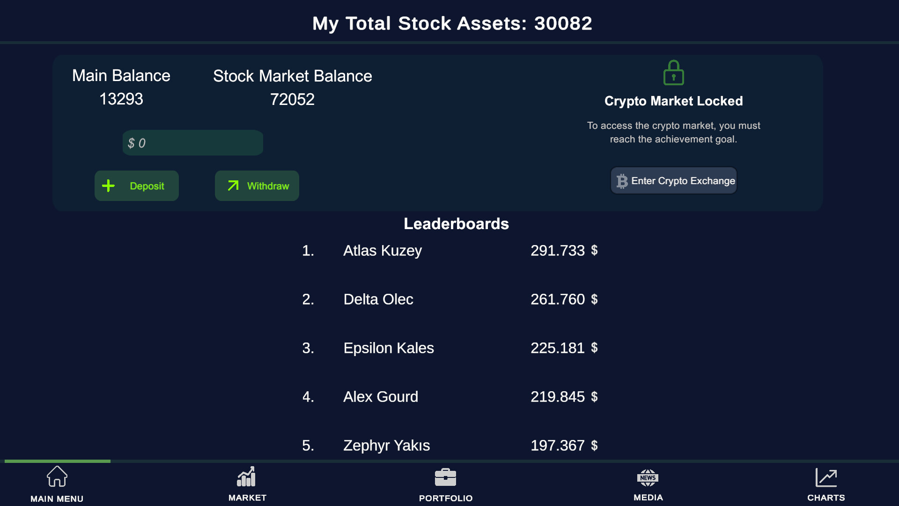
Task: Click Enter Crypto Exchange button
Action: click(x=673, y=181)
